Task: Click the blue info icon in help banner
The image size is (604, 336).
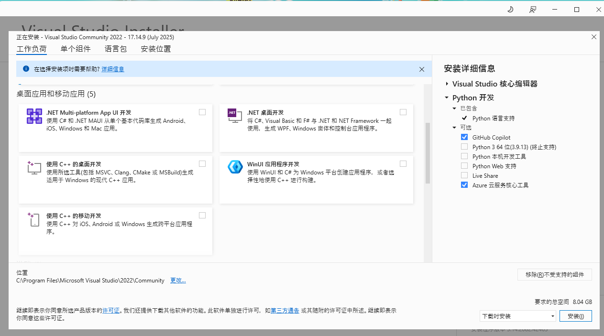Action: [26, 69]
